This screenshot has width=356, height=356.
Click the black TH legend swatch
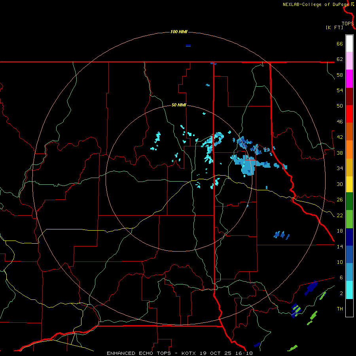click(x=349, y=308)
